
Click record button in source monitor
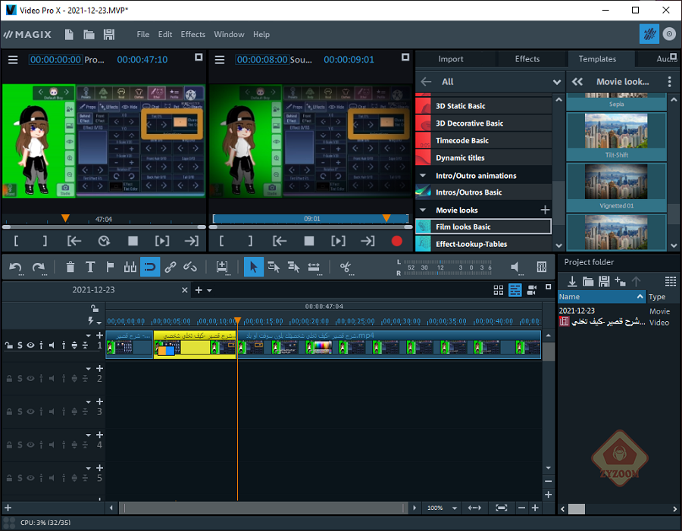[x=396, y=241]
